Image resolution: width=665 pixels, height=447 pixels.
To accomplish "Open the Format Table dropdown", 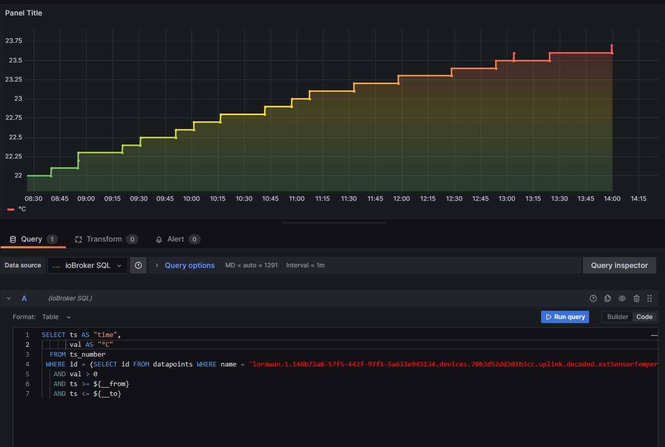I will tap(56, 317).
